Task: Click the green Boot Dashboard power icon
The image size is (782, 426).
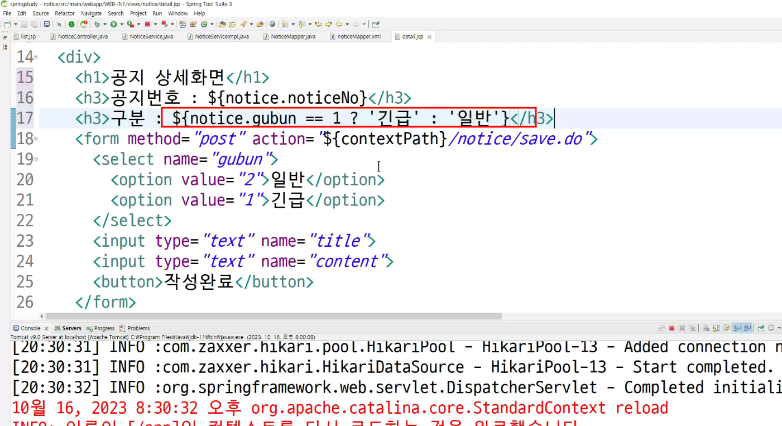Action: 71,24
